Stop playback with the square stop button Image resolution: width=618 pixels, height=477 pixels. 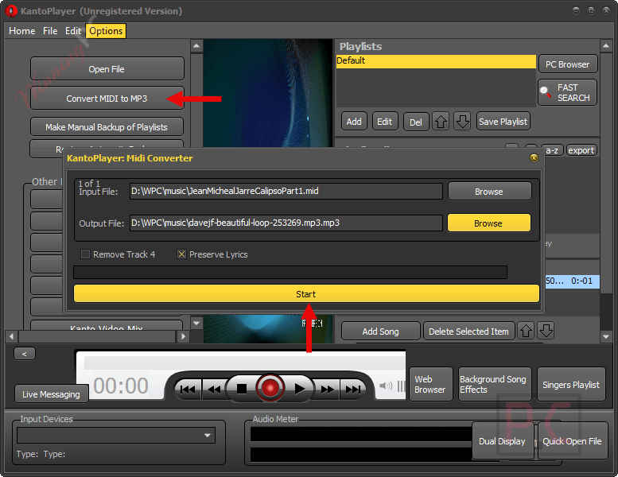click(242, 390)
